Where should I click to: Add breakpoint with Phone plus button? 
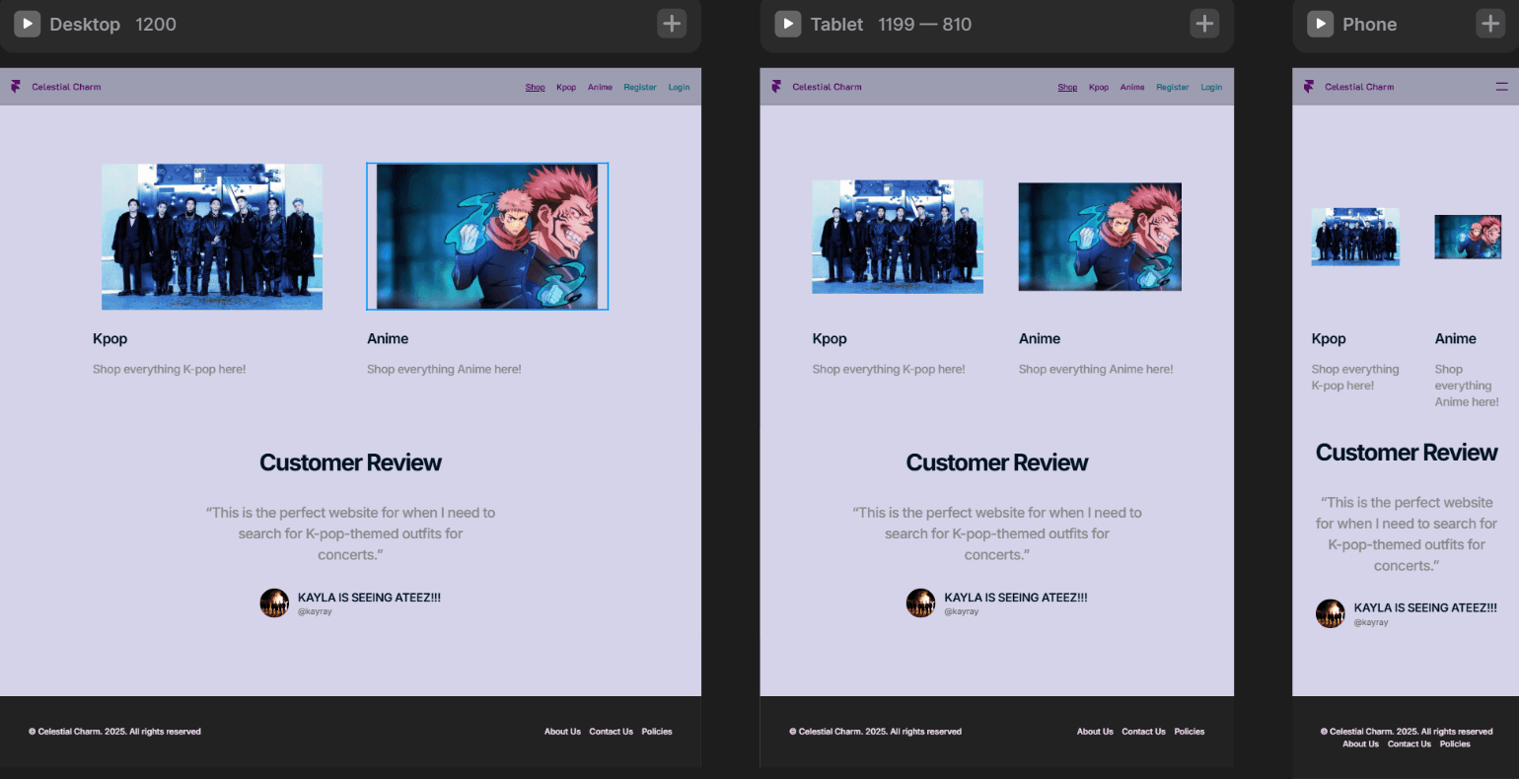pyautogui.click(x=1490, y=24)
